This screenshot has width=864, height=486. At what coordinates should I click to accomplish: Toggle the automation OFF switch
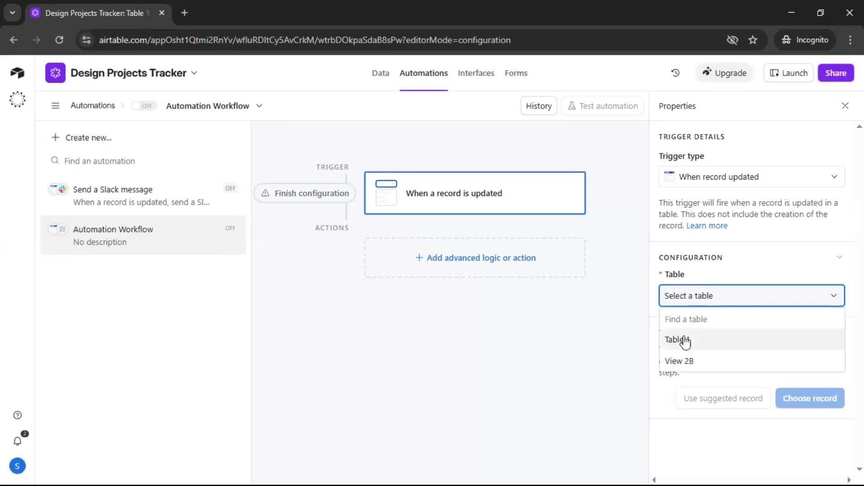coord(144,106)
